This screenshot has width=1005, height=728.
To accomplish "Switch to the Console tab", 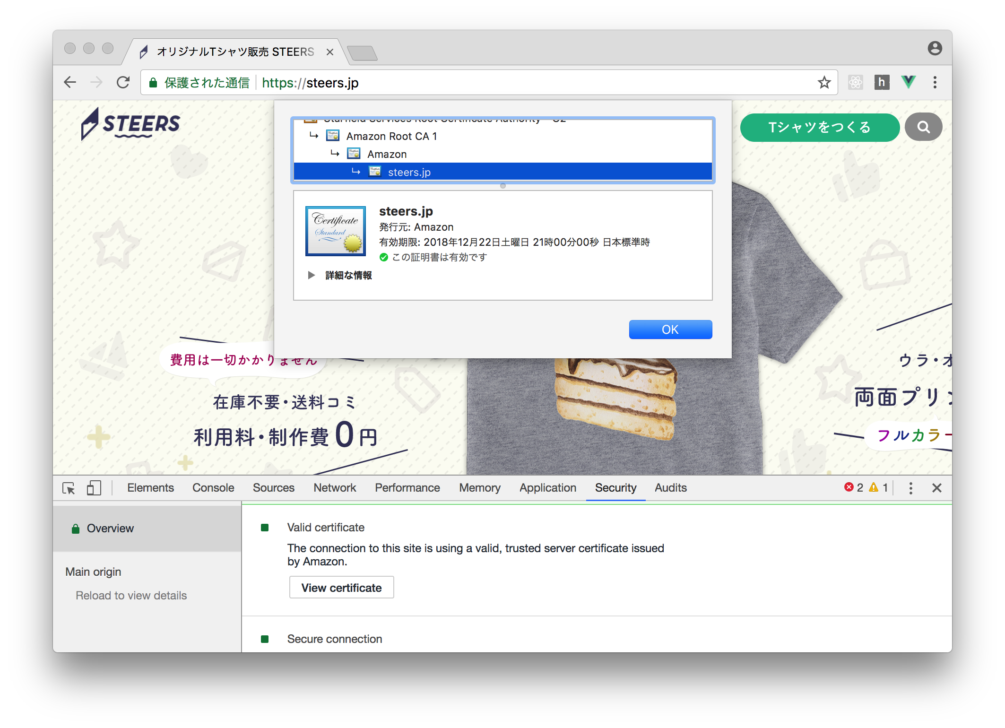I will point(213,488).
